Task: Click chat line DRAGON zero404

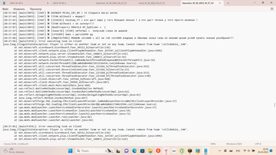Action: point(118,38)
